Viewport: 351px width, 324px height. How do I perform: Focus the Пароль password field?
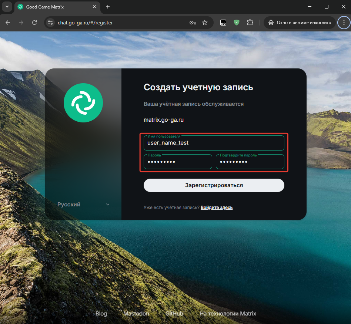click(x=178, y=162)
